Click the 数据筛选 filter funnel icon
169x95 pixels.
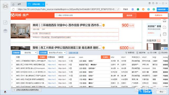[x=126, y=53]
